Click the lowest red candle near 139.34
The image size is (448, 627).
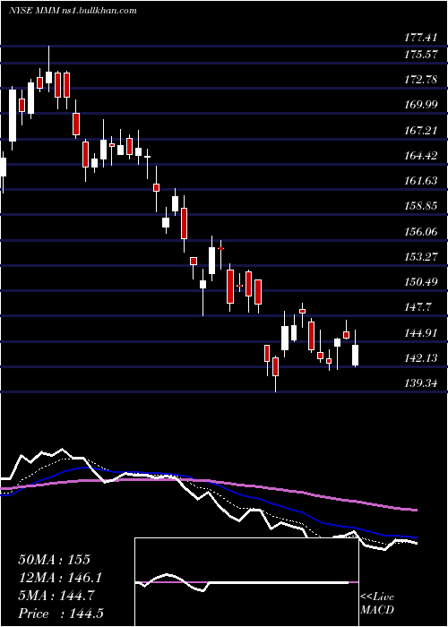pyautogui.click(x=275, y=366)
